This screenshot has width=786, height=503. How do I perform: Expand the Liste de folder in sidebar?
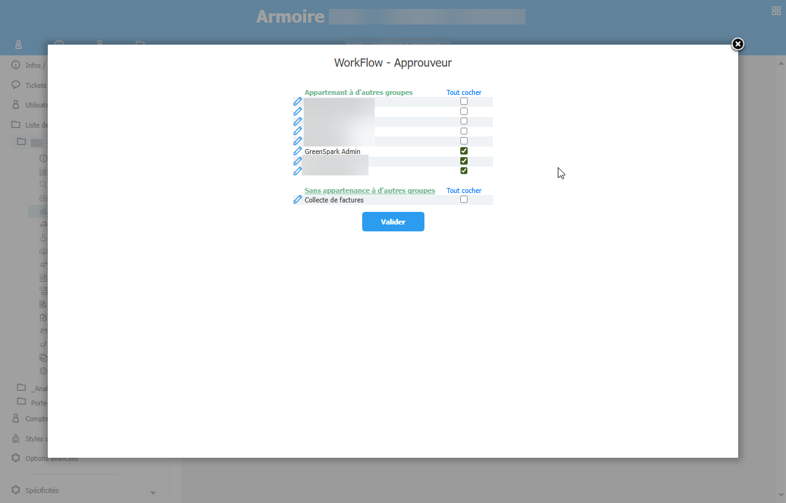(16, 124)
